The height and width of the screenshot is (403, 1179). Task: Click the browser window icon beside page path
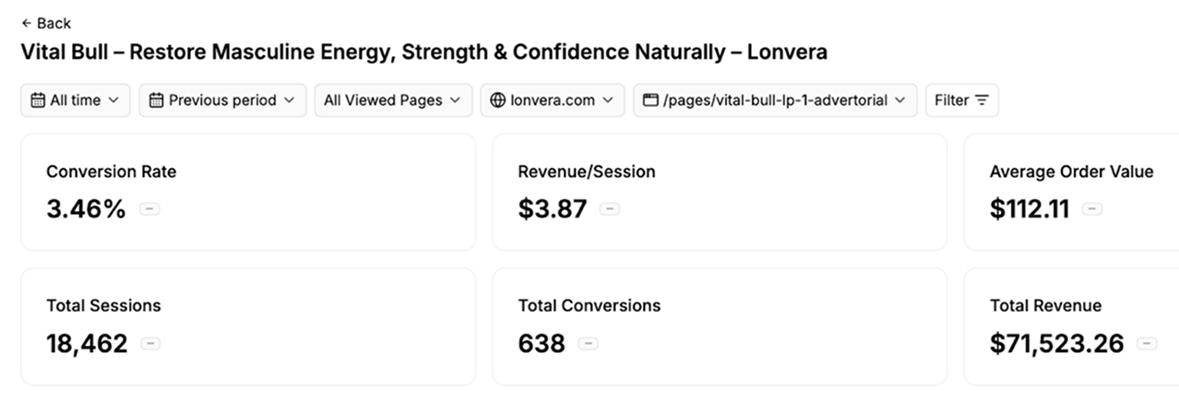(650, 101)
